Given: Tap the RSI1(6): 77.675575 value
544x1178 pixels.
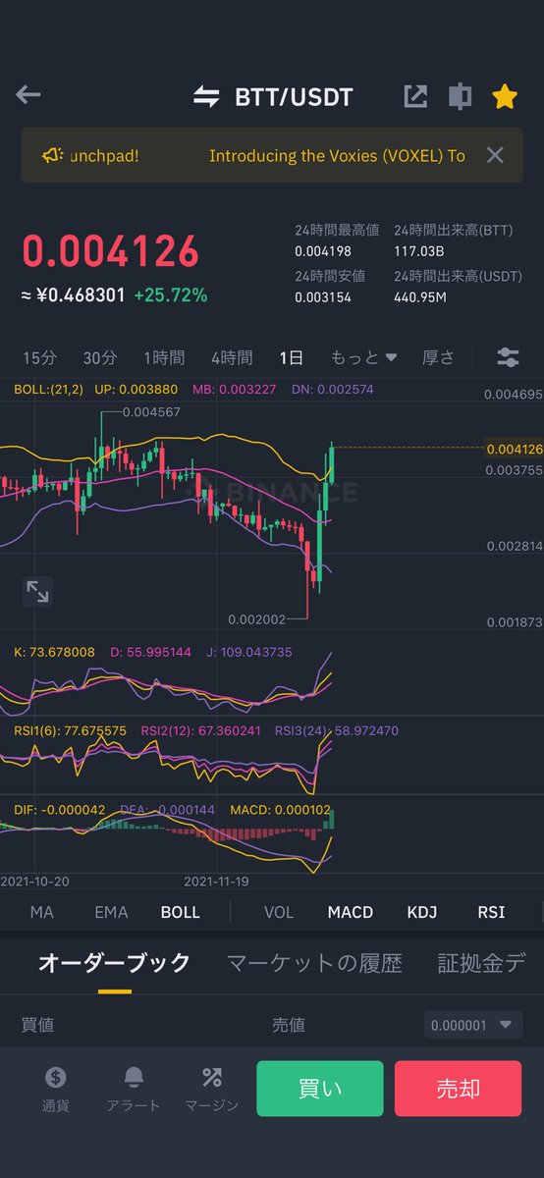Looking at the screenshot, I should coord(70,730).
